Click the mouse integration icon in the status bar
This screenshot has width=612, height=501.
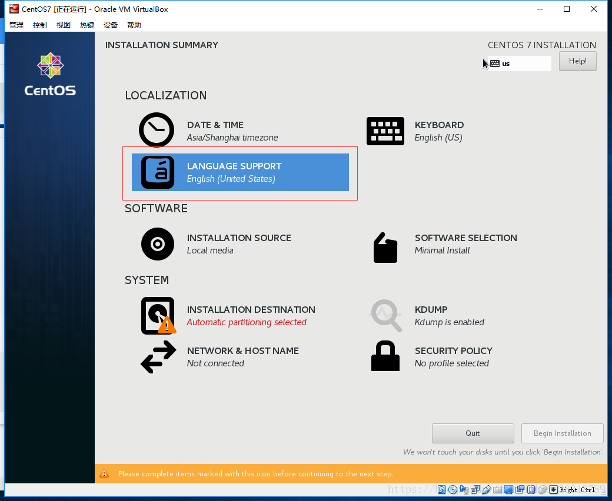[x=542, y=490]
